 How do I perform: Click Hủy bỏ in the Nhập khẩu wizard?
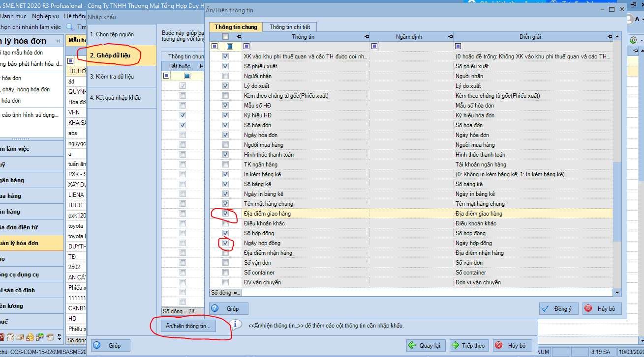pyautogui.click(x=512, y=346)
